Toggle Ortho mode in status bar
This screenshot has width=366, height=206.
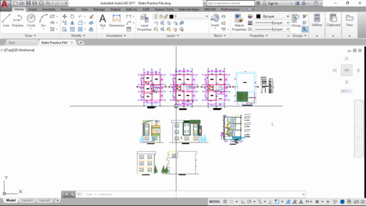tap(243, 201)
